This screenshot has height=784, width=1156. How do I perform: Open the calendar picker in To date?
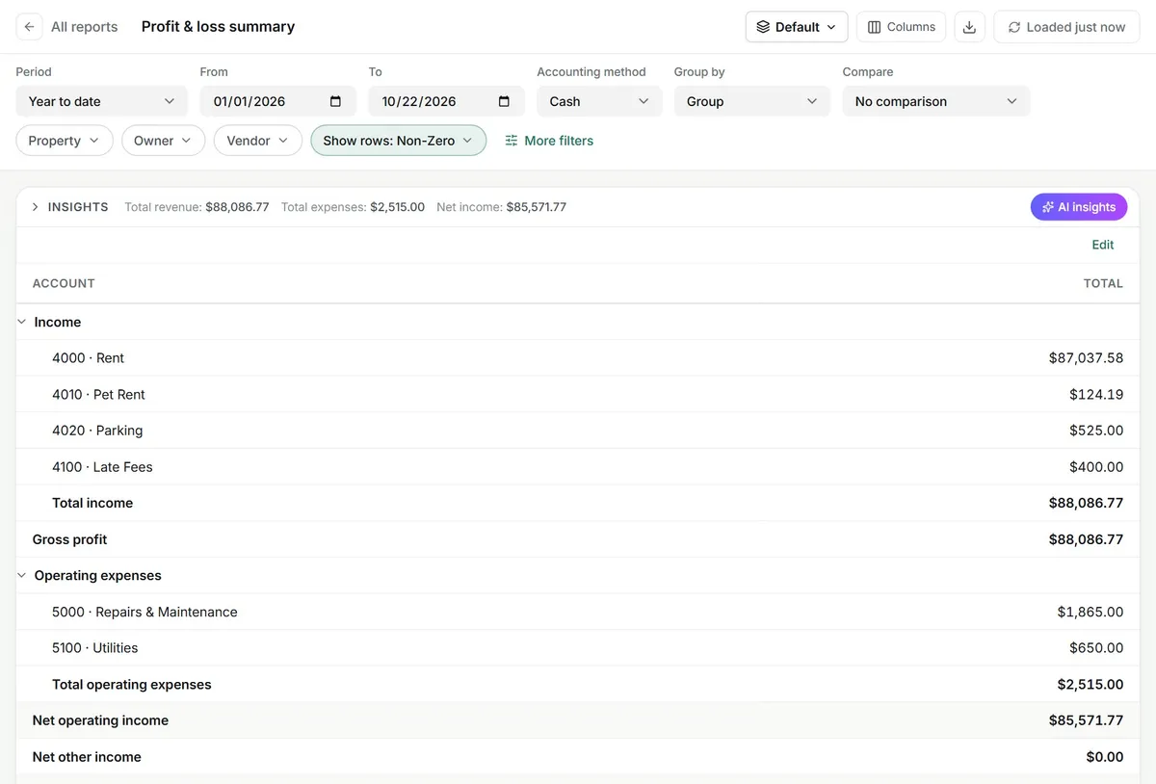[x=504, y=101]
